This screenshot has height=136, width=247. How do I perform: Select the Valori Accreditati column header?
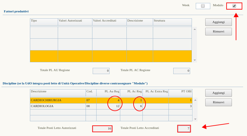(x=109, y=21)
